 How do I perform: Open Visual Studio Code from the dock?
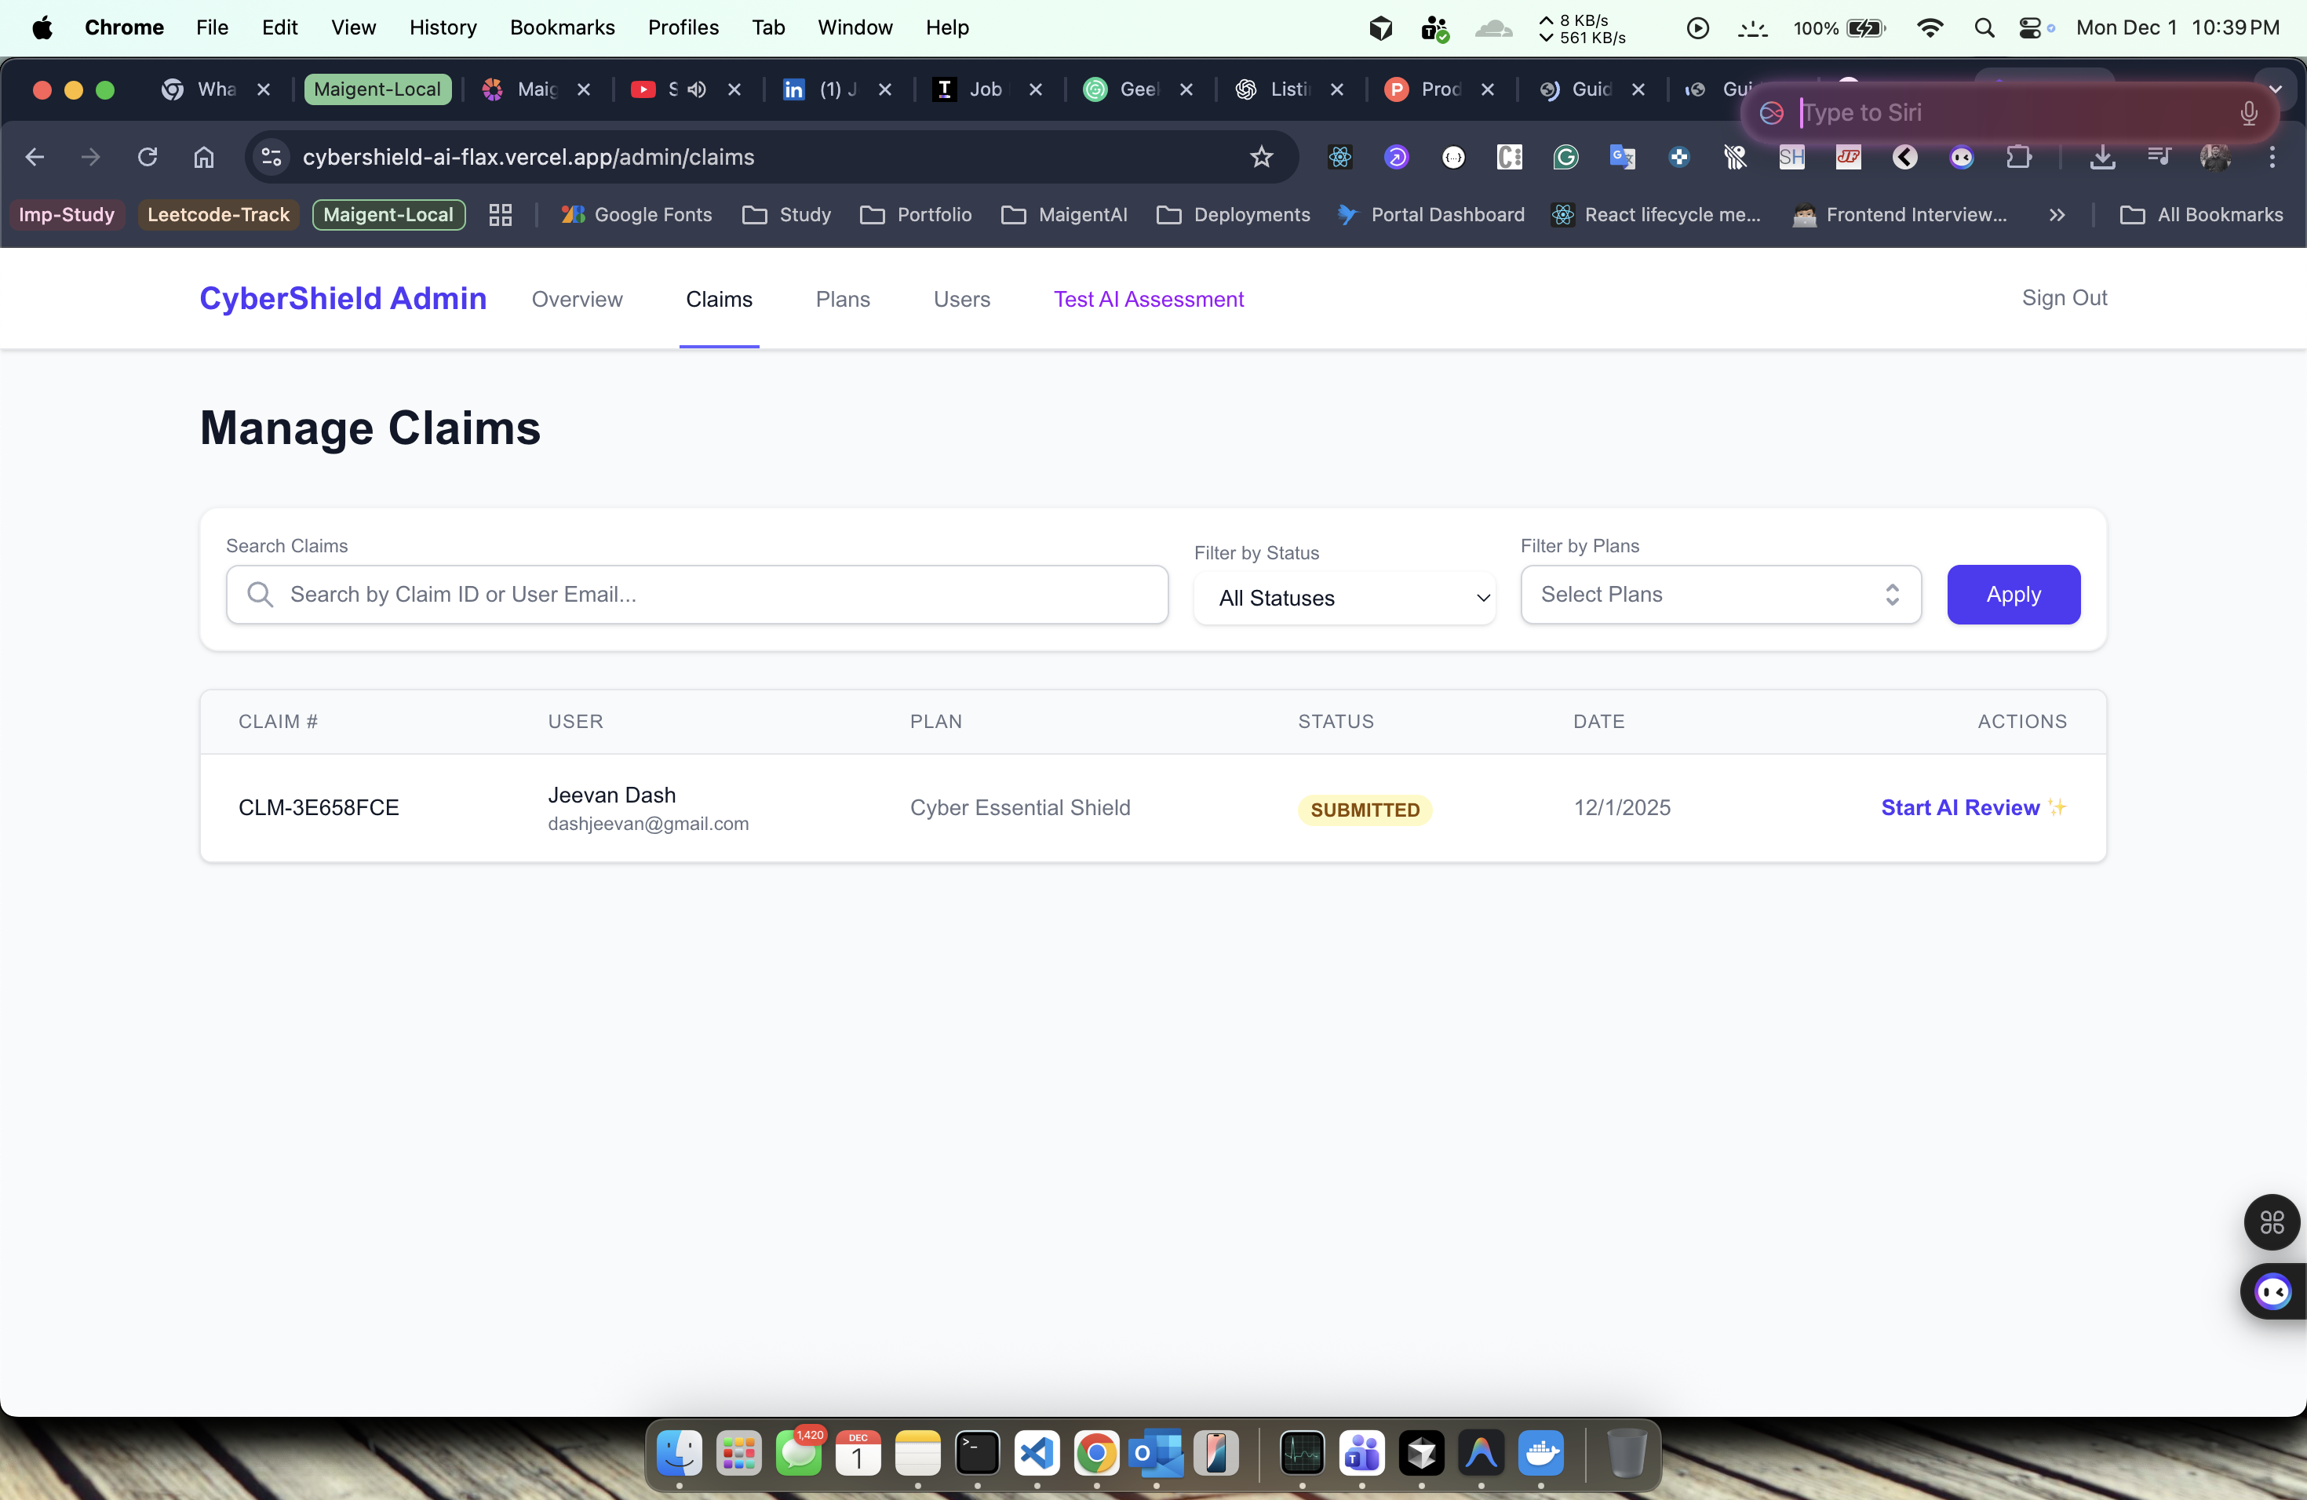click(1037, 1452)
